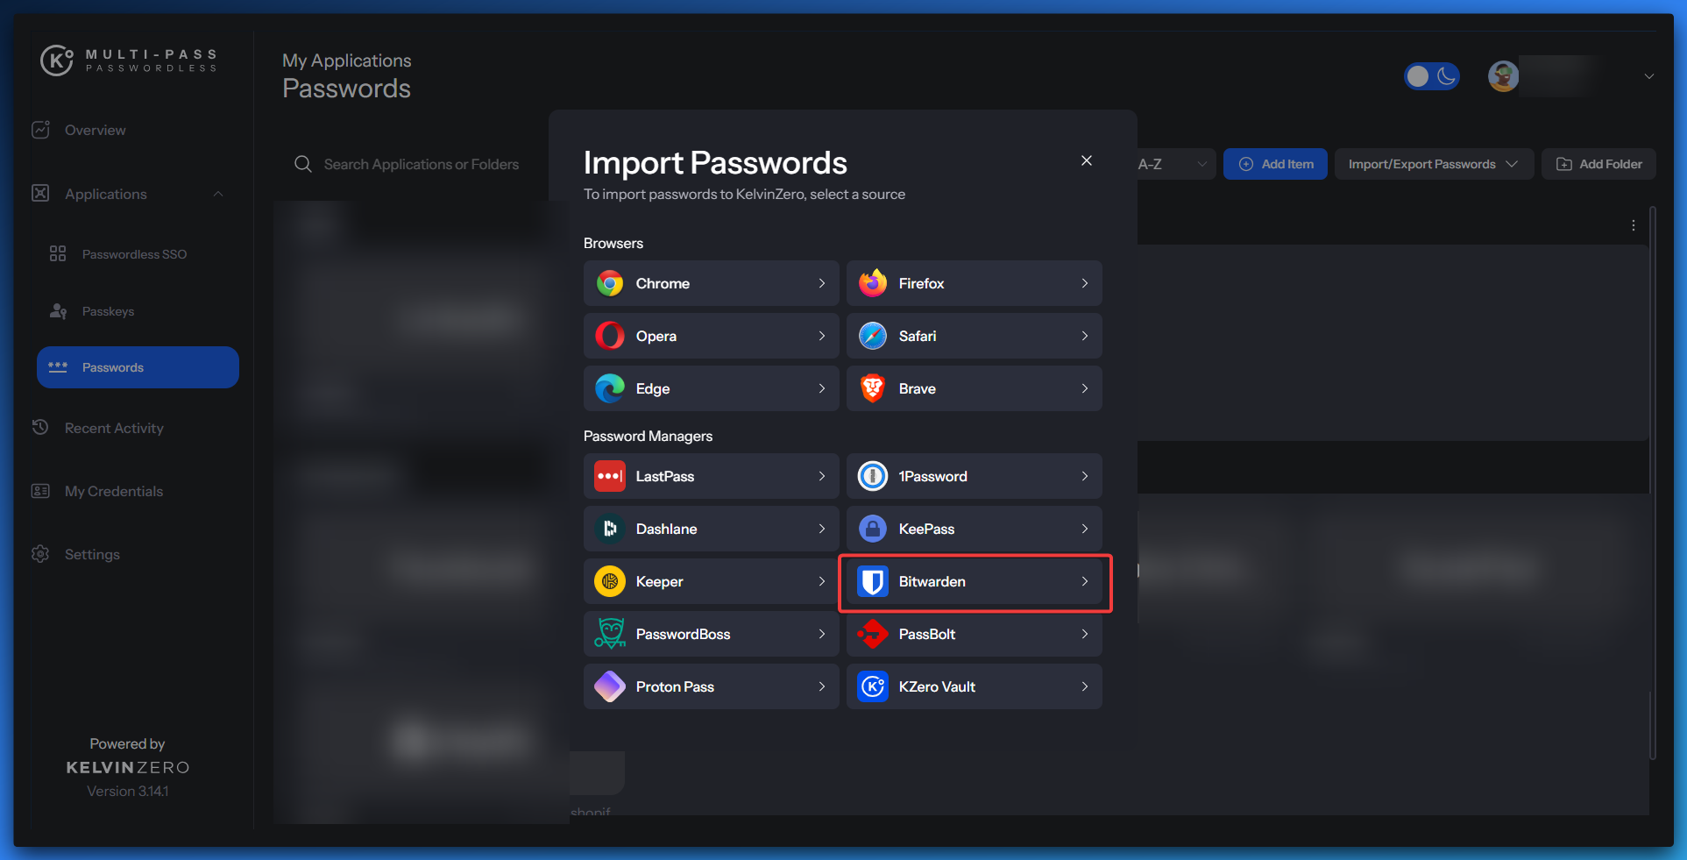
Task: Click the PasswordBoss owl icon
Action: coord(610,634)
